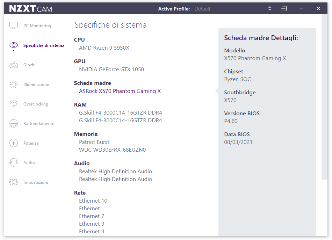The height and width of the screenshot is (240, 332).
Task: Click the Specifiche di sistema page heading
Action: pos(110,25)
